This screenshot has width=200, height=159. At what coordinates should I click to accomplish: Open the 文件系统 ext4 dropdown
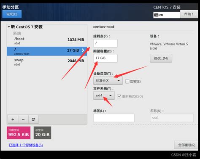(104, 95)
